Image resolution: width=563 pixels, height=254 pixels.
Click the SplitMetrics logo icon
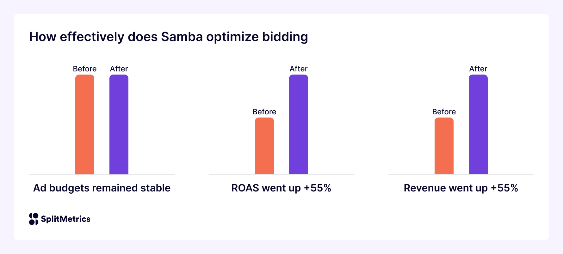tap(34, 219)
